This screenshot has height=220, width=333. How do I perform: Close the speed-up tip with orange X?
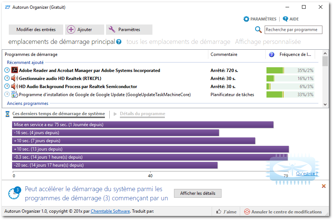323,186
